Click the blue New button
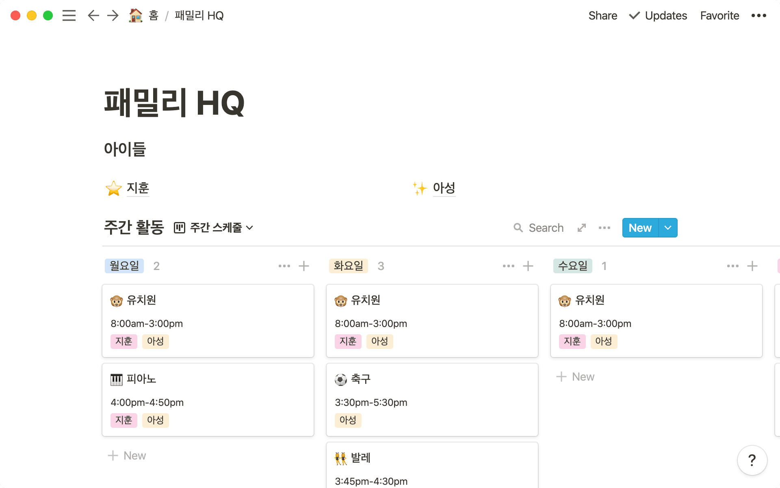Screen dimensions: 780x488 (640, 228)
